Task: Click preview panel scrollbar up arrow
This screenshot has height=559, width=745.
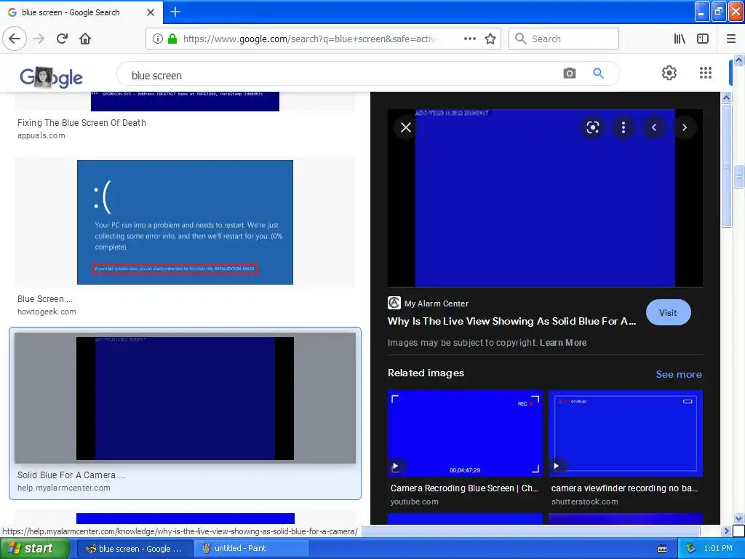Action: pos(726,98)
